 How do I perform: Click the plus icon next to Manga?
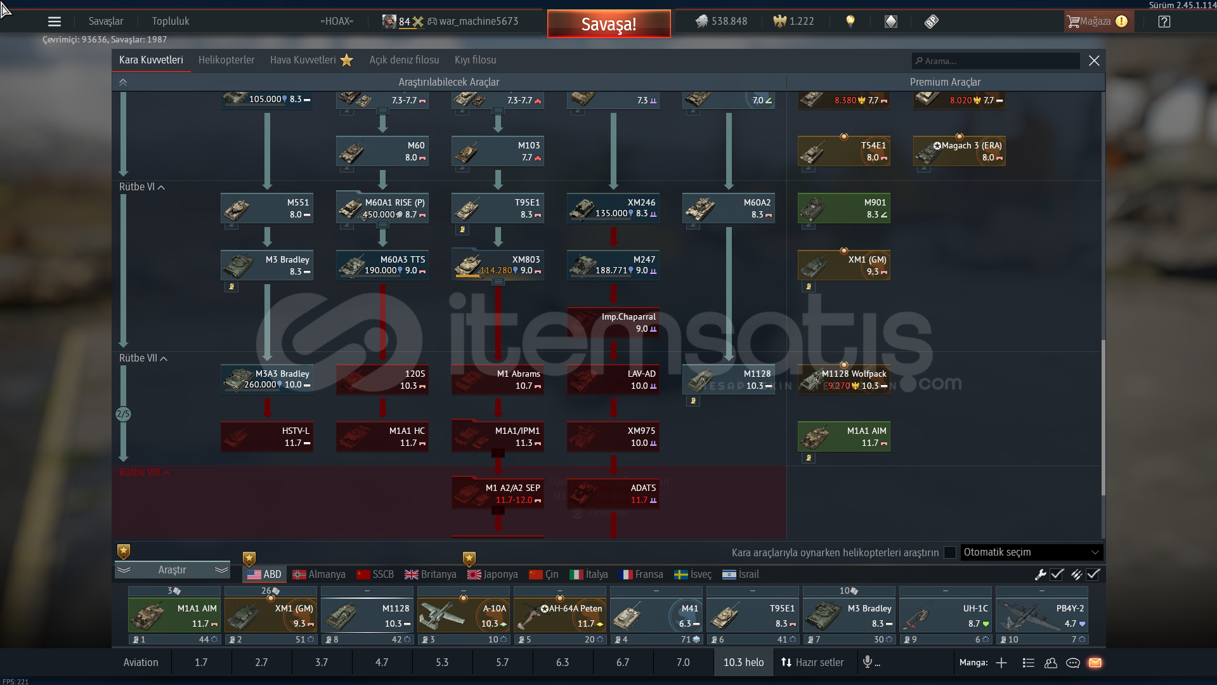click(1001, 663)
